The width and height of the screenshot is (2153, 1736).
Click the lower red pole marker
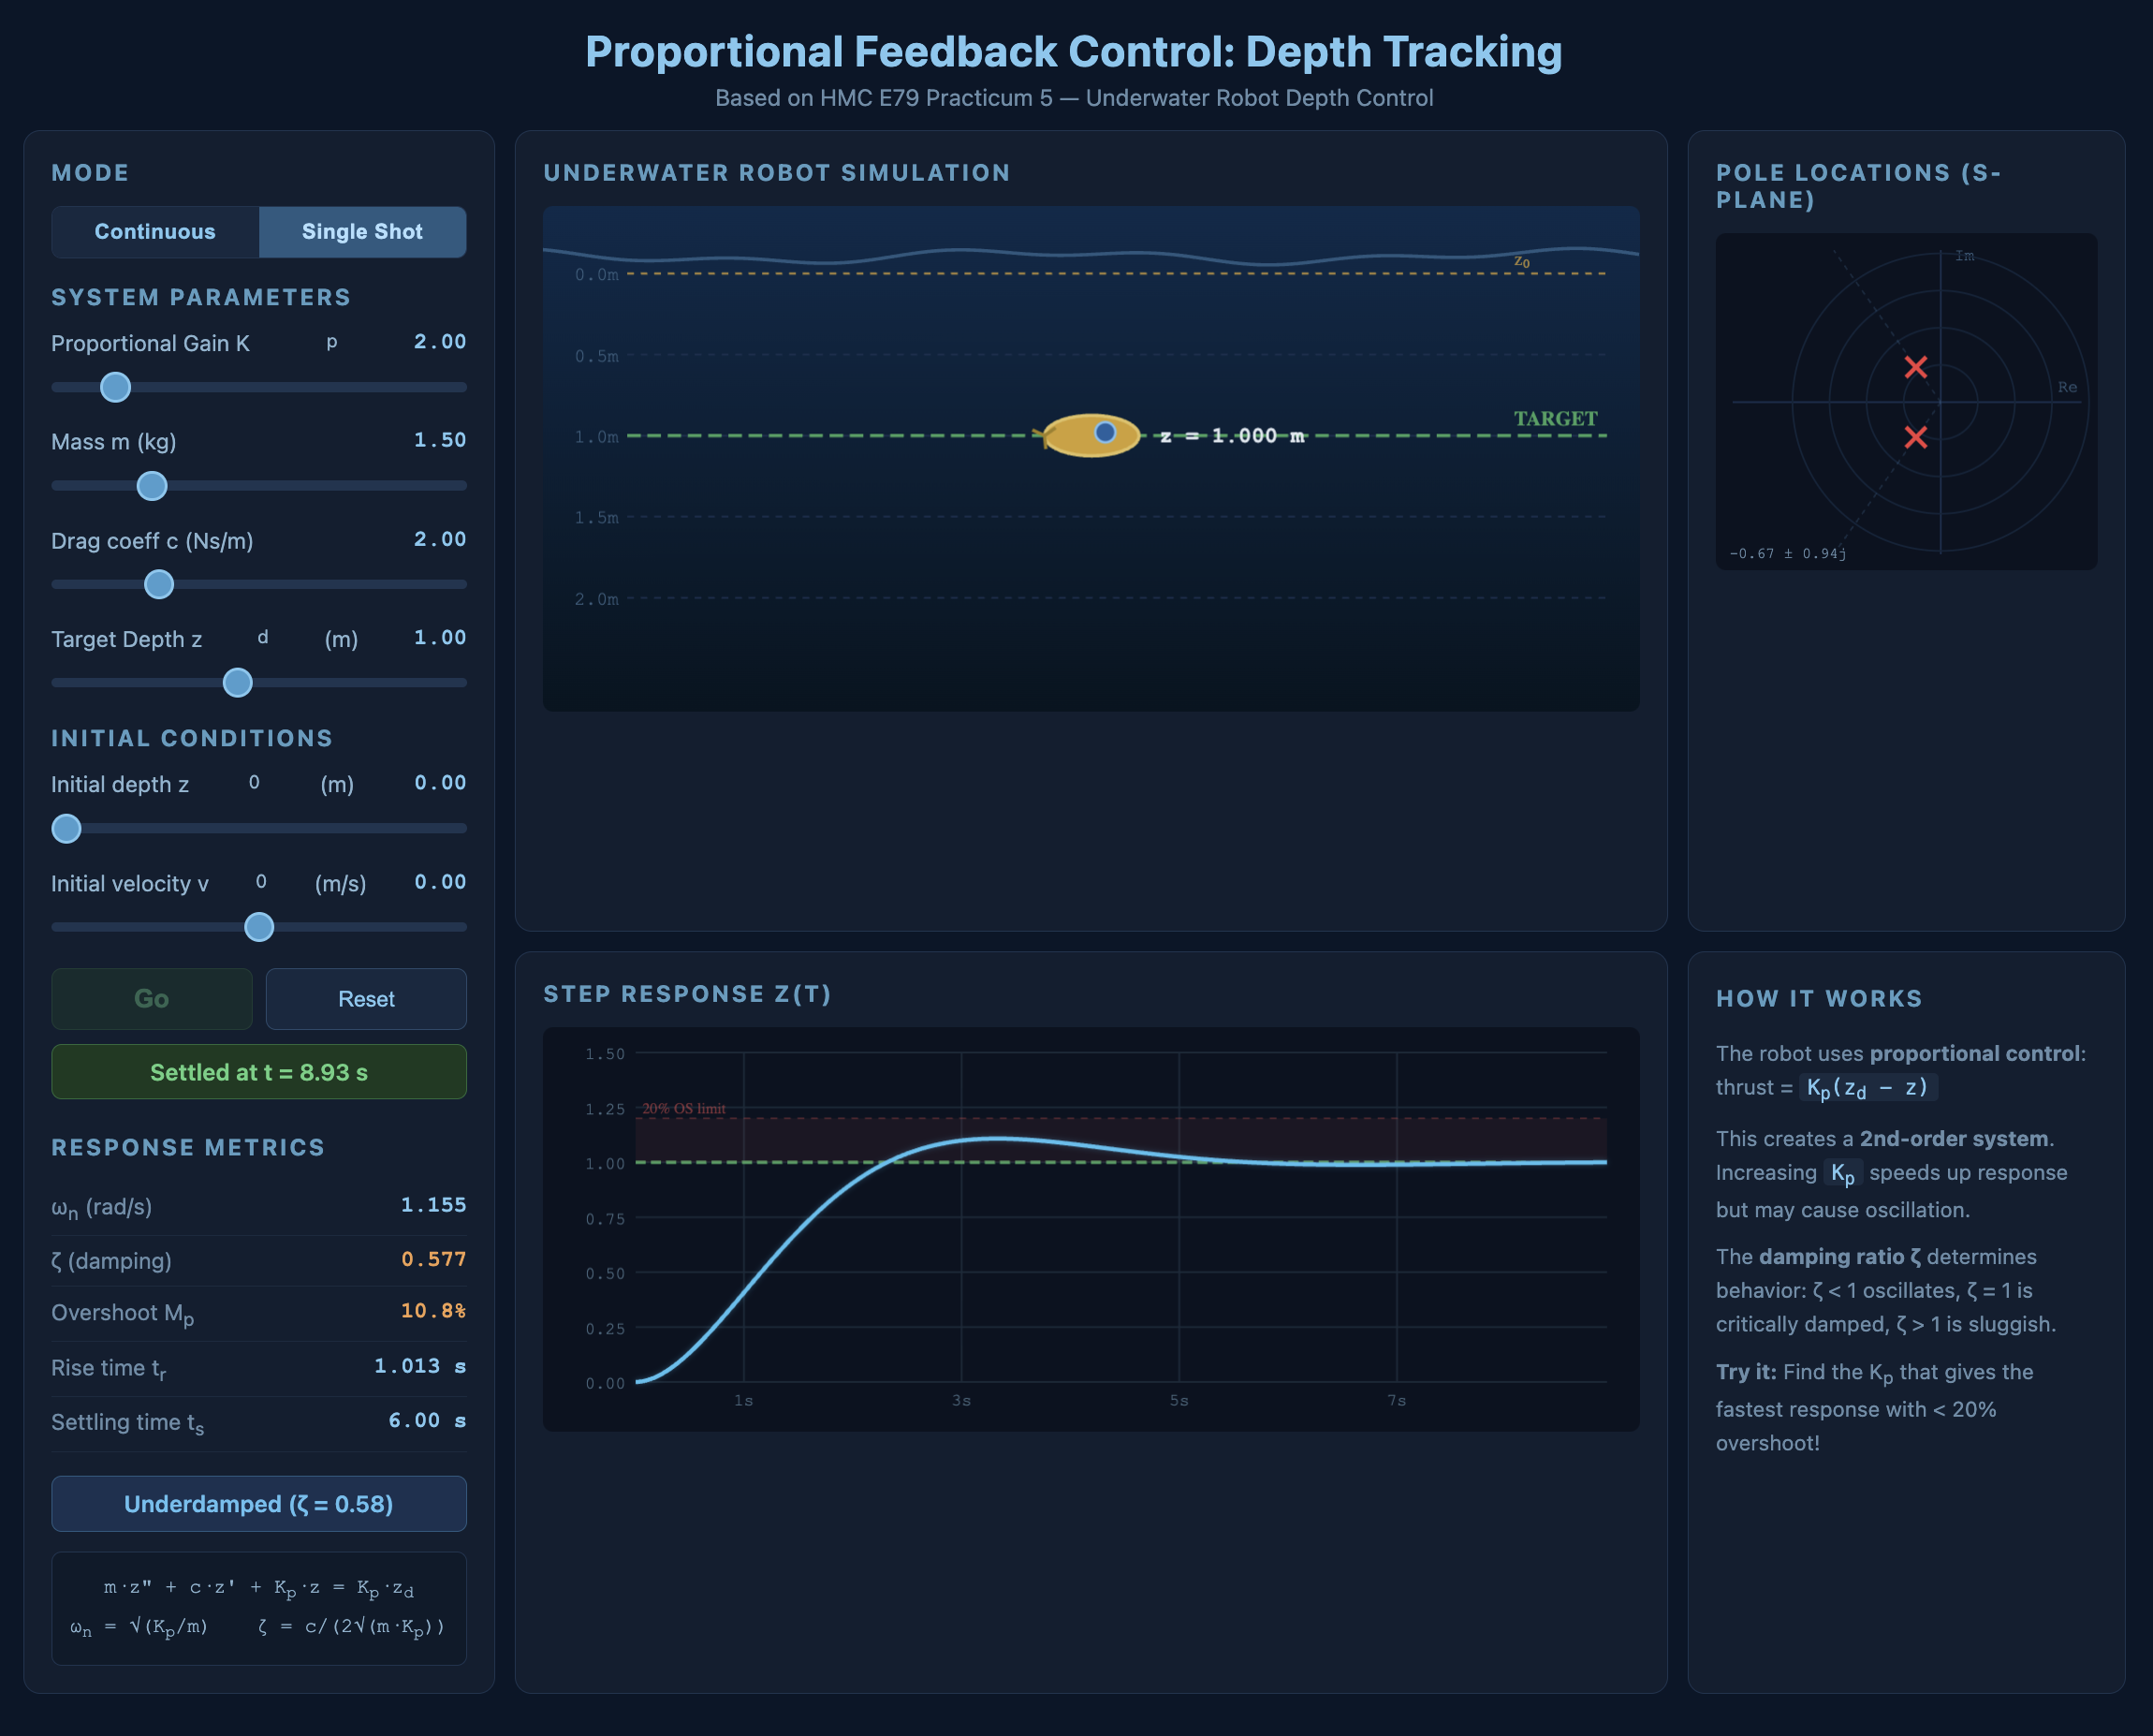pyautogui.click(x=1915, y=437)
